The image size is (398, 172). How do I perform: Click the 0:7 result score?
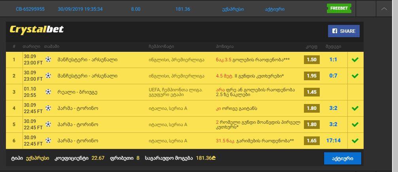coord(333,76)
